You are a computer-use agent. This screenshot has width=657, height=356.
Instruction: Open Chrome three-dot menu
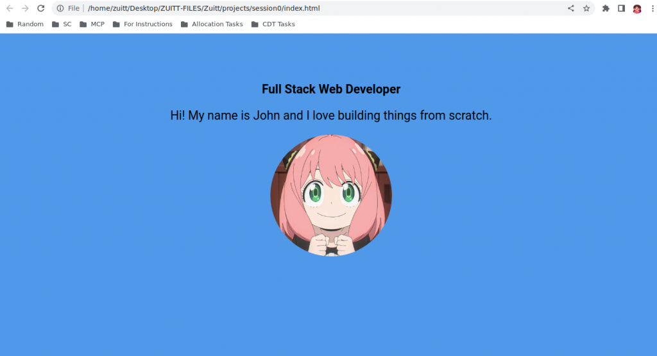click(653, 8)
